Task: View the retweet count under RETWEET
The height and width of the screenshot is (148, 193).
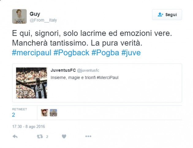Action: coord(13,115)
